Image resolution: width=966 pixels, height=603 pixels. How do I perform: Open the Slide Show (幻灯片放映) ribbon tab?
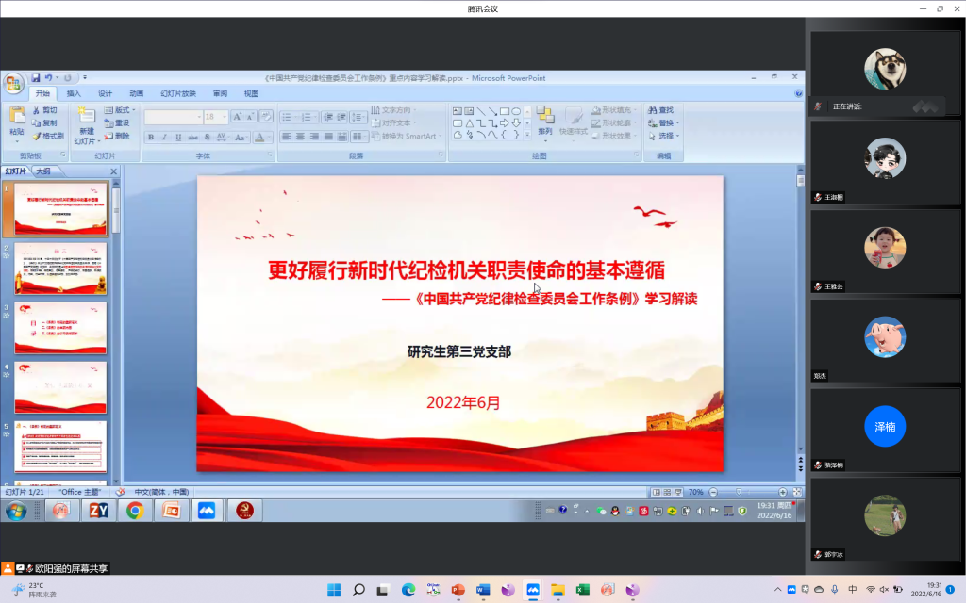178,94
